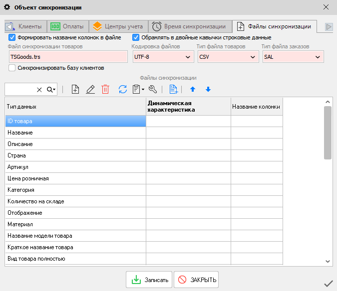The width and height of the screenshot is (337, 291).
Task: Select the 'Цена розничная' row
Action: pyautogui.click(x=144, y=178)
